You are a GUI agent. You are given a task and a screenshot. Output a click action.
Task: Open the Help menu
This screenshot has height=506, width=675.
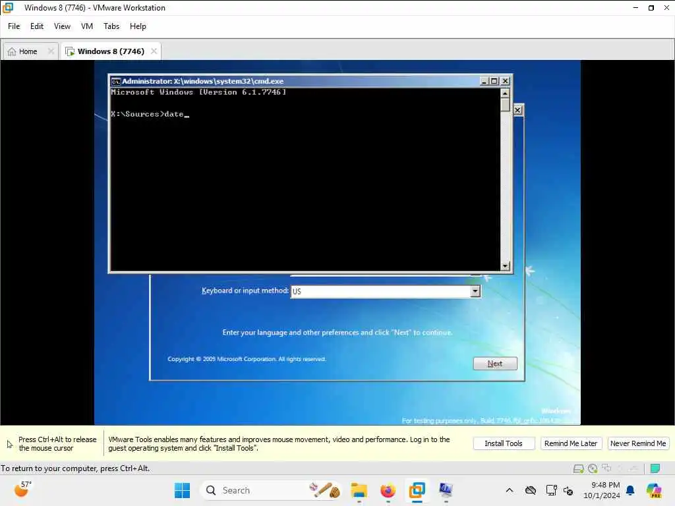tap(138, 26)
